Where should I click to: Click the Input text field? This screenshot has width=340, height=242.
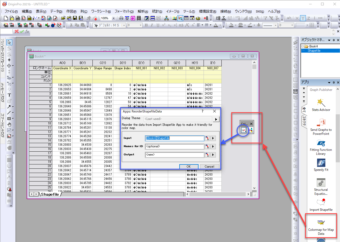pyautogui.click(x=175, y=138)
